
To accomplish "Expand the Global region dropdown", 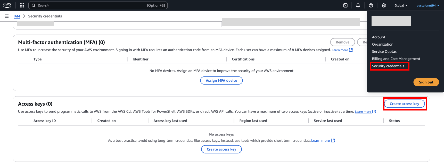I will pos(401,5).
